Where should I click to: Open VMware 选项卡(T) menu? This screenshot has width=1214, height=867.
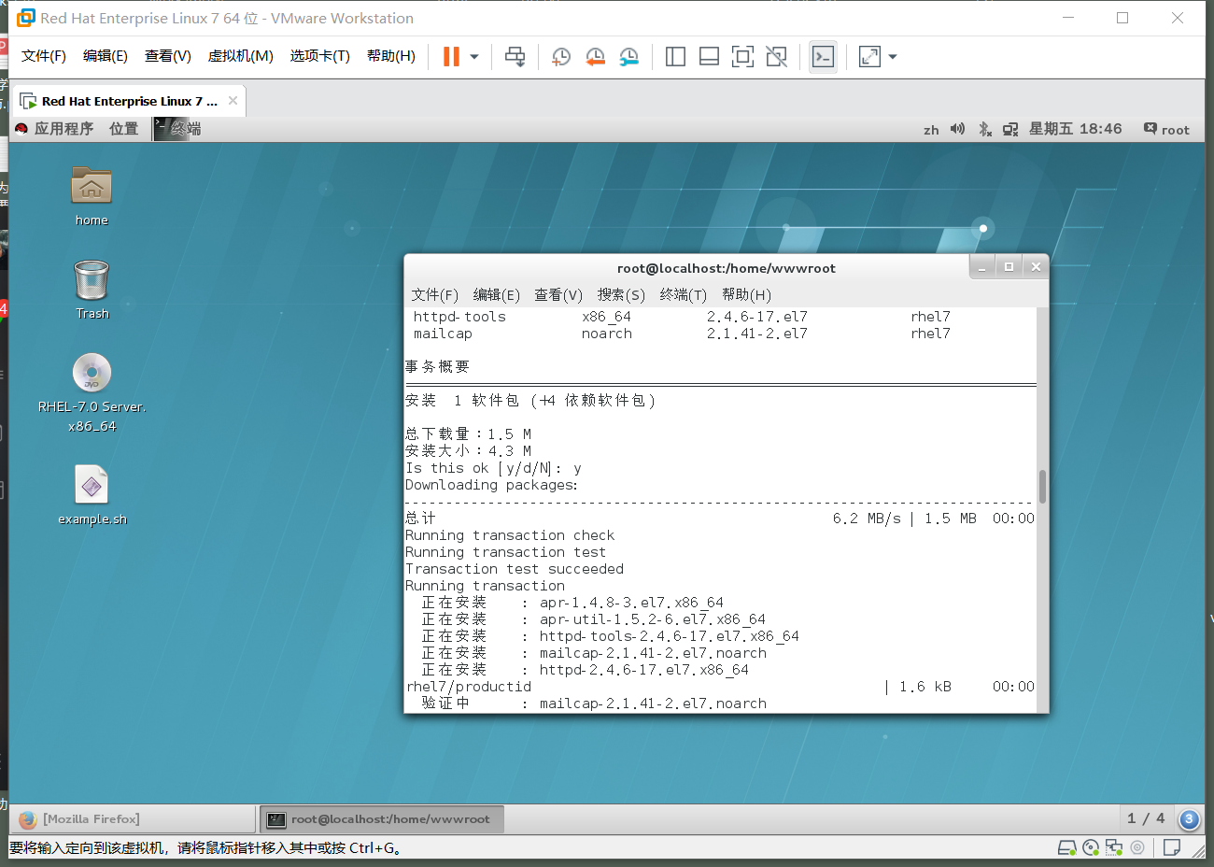(319, 56)
